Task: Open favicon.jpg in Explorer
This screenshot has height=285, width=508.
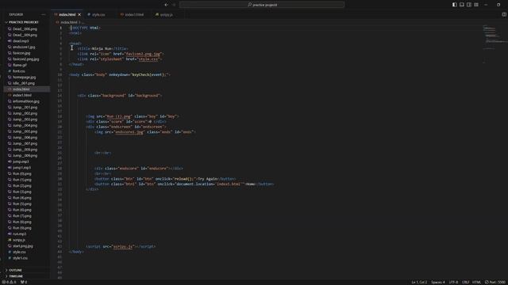Action: tap(21, 53)
